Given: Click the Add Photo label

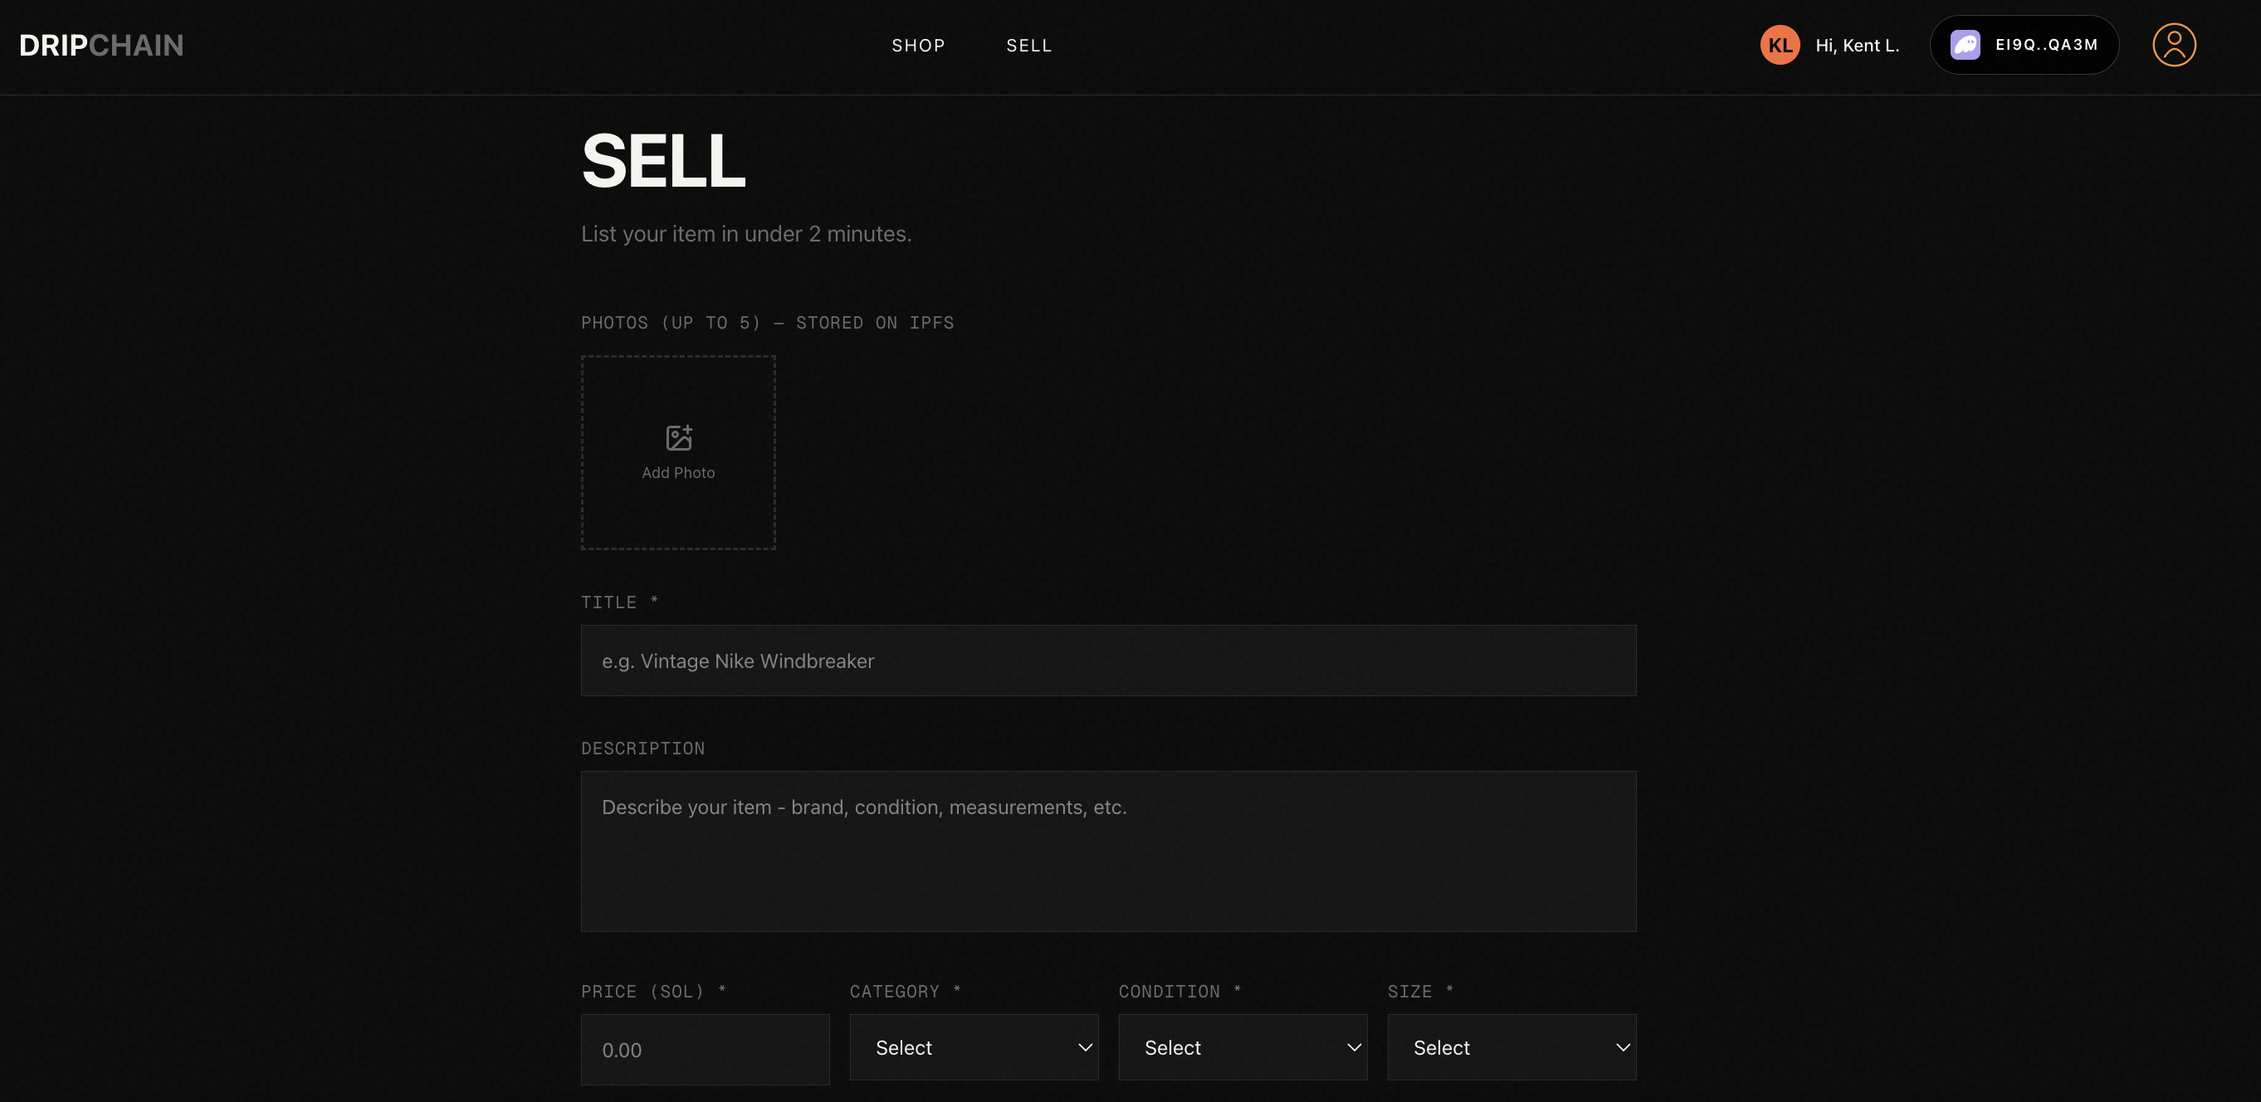Looking at the screenshot, I should pyautogui.click(x=678, y=473).
